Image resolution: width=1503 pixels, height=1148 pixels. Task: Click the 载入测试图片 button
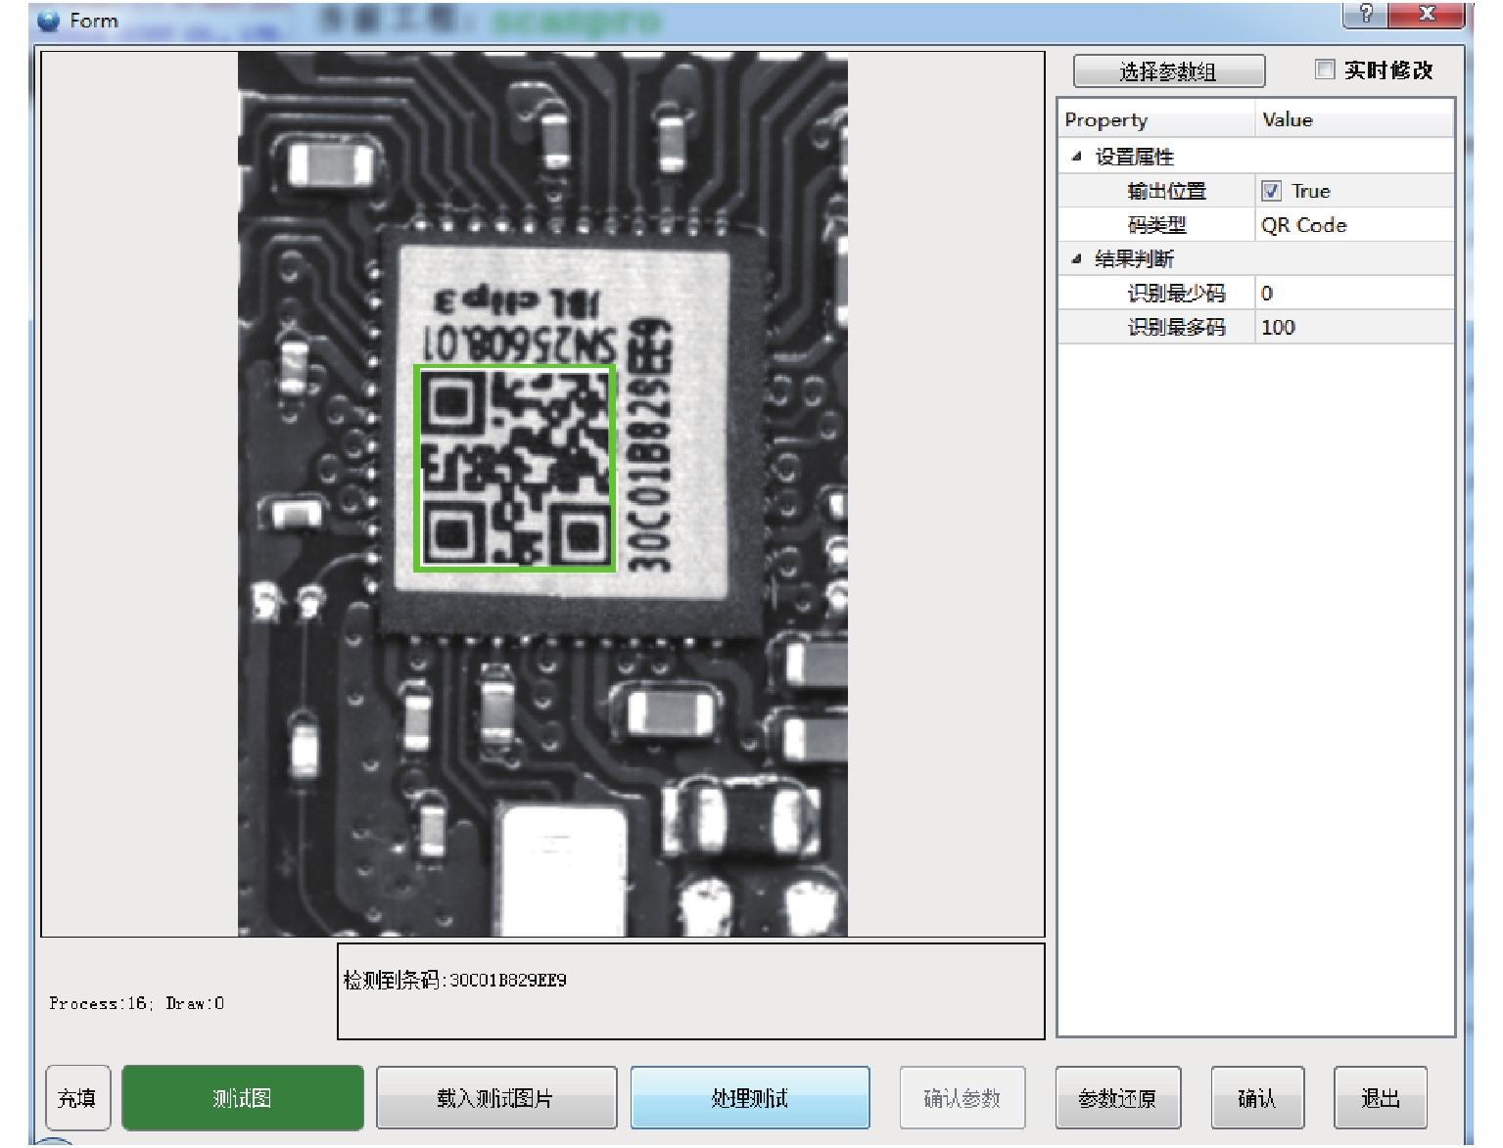point(496,1098)
